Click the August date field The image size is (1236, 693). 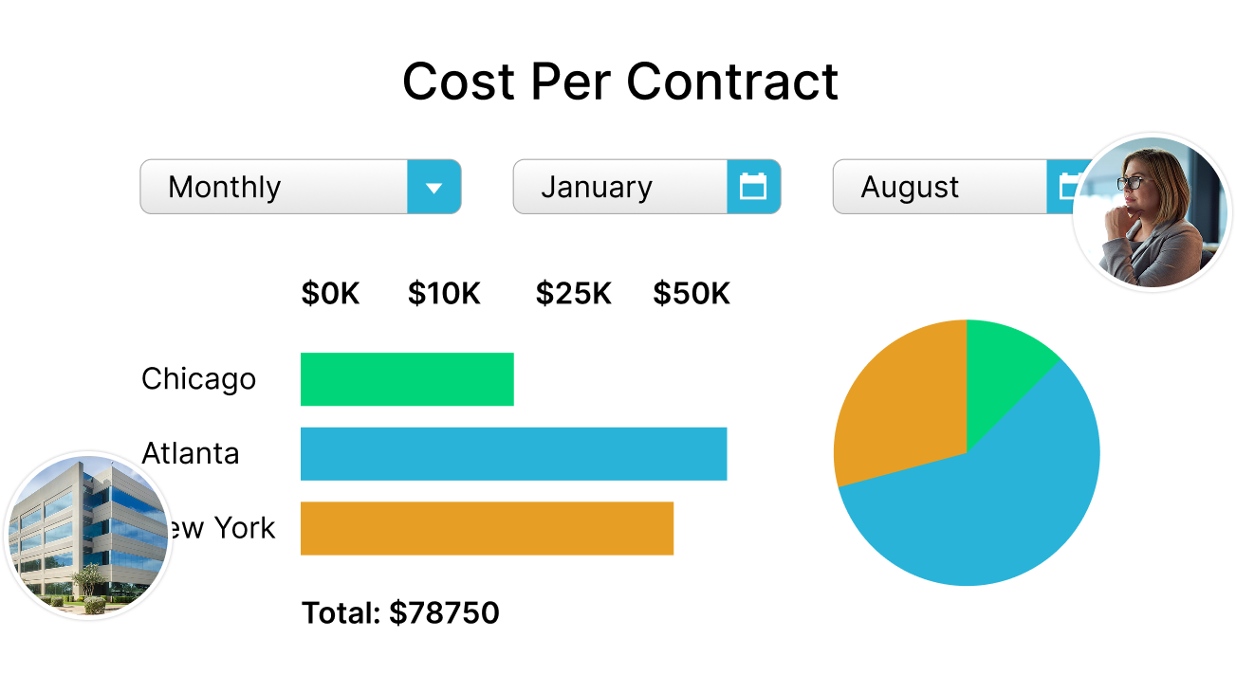939,187
